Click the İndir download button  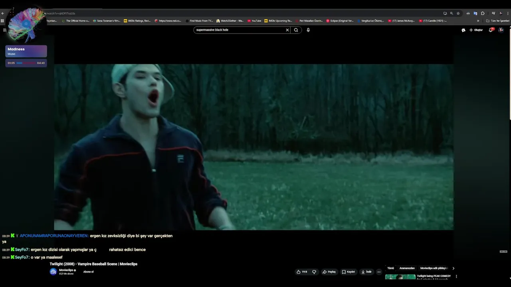pyautogui.click(x=366, y=272)
